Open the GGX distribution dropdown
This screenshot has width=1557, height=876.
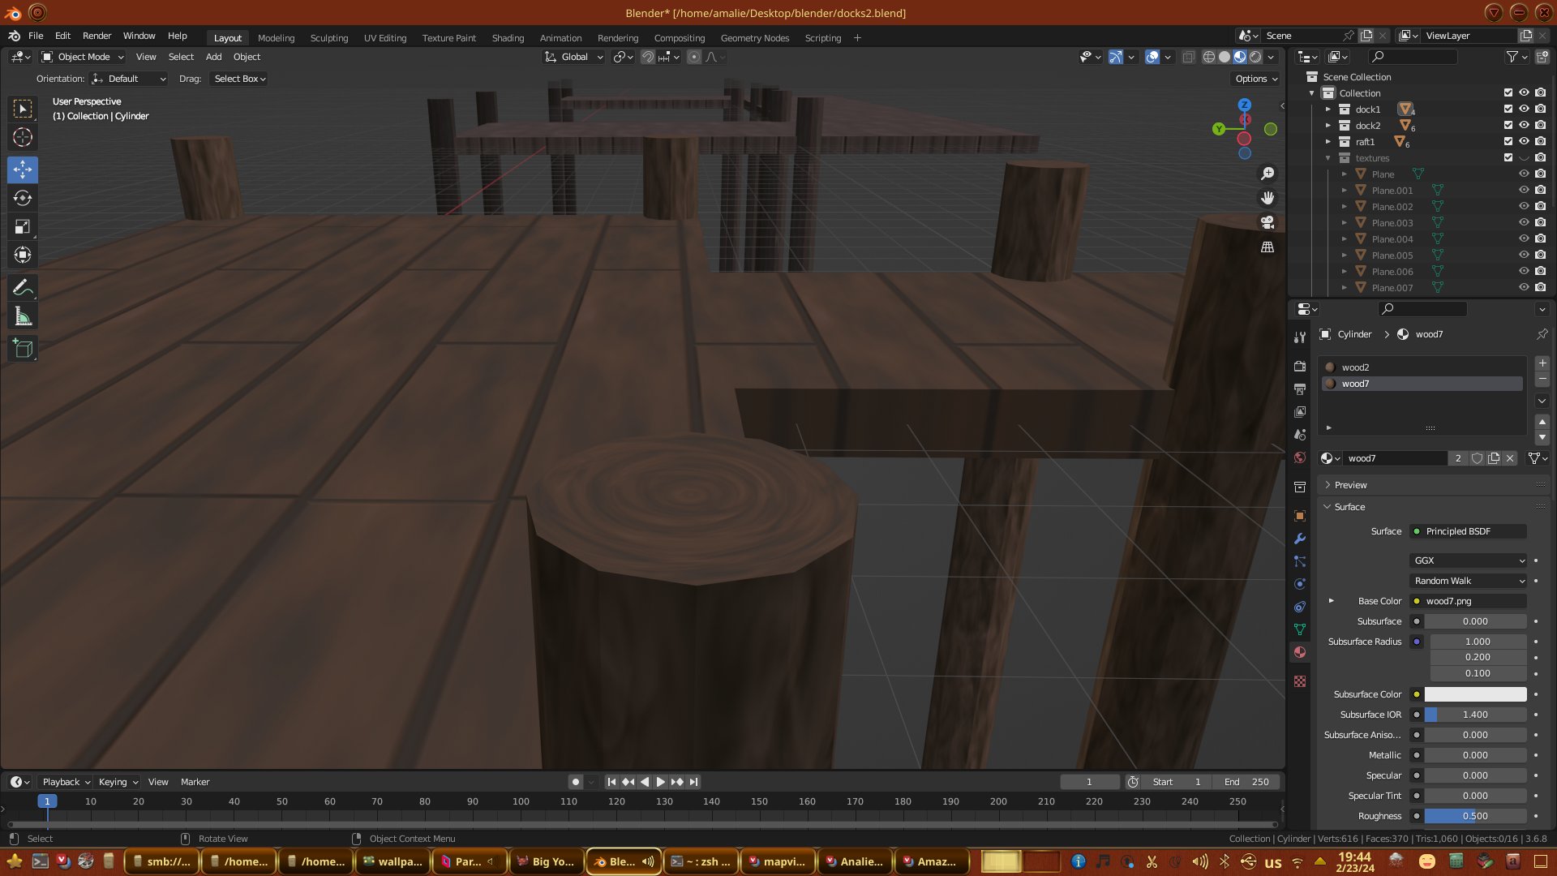point(1469,560)
